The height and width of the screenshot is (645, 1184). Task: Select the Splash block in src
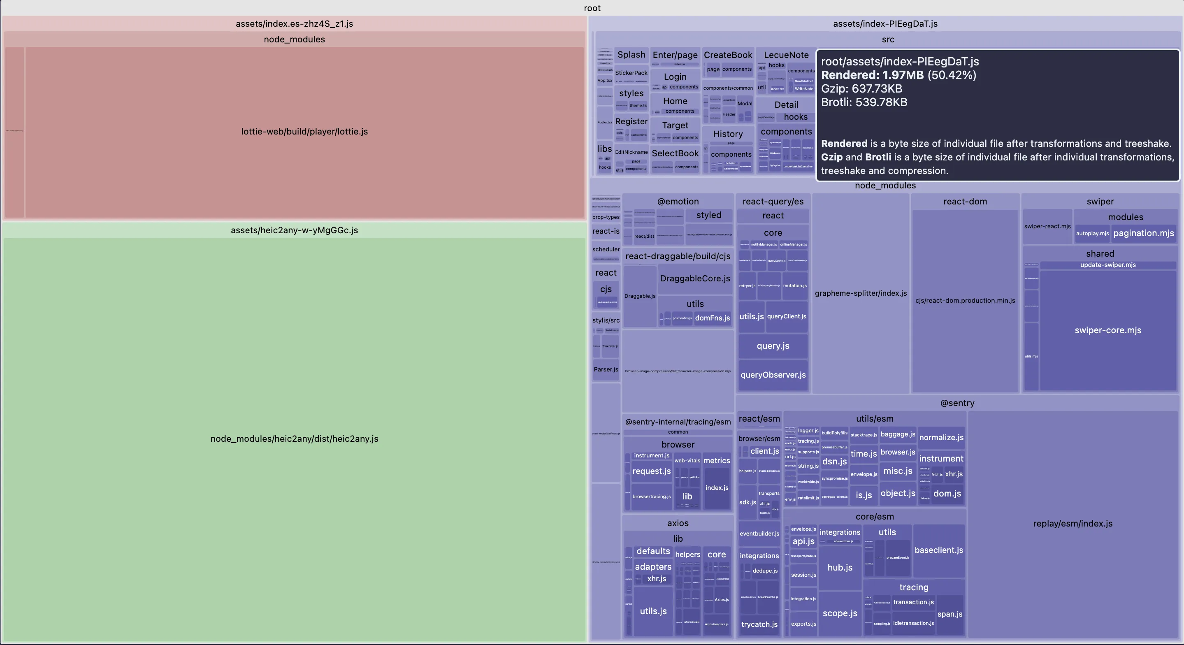point(631,55)
